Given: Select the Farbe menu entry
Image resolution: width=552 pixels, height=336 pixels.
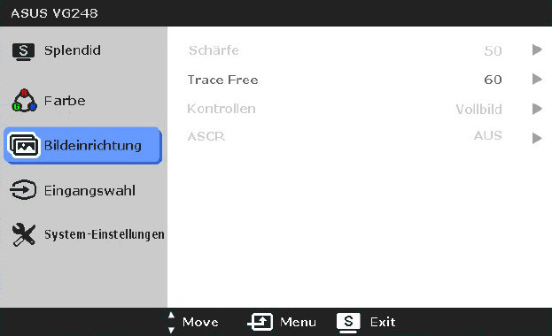Looking at the screenshot, I should tap(65, 101).
